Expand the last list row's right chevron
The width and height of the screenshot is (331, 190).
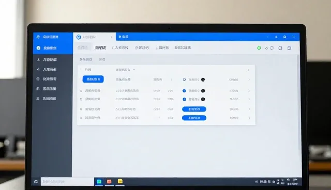point(249,118)
